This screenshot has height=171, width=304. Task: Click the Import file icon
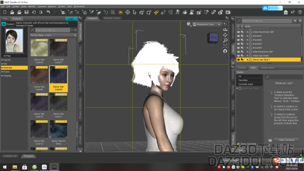point(34,12)
